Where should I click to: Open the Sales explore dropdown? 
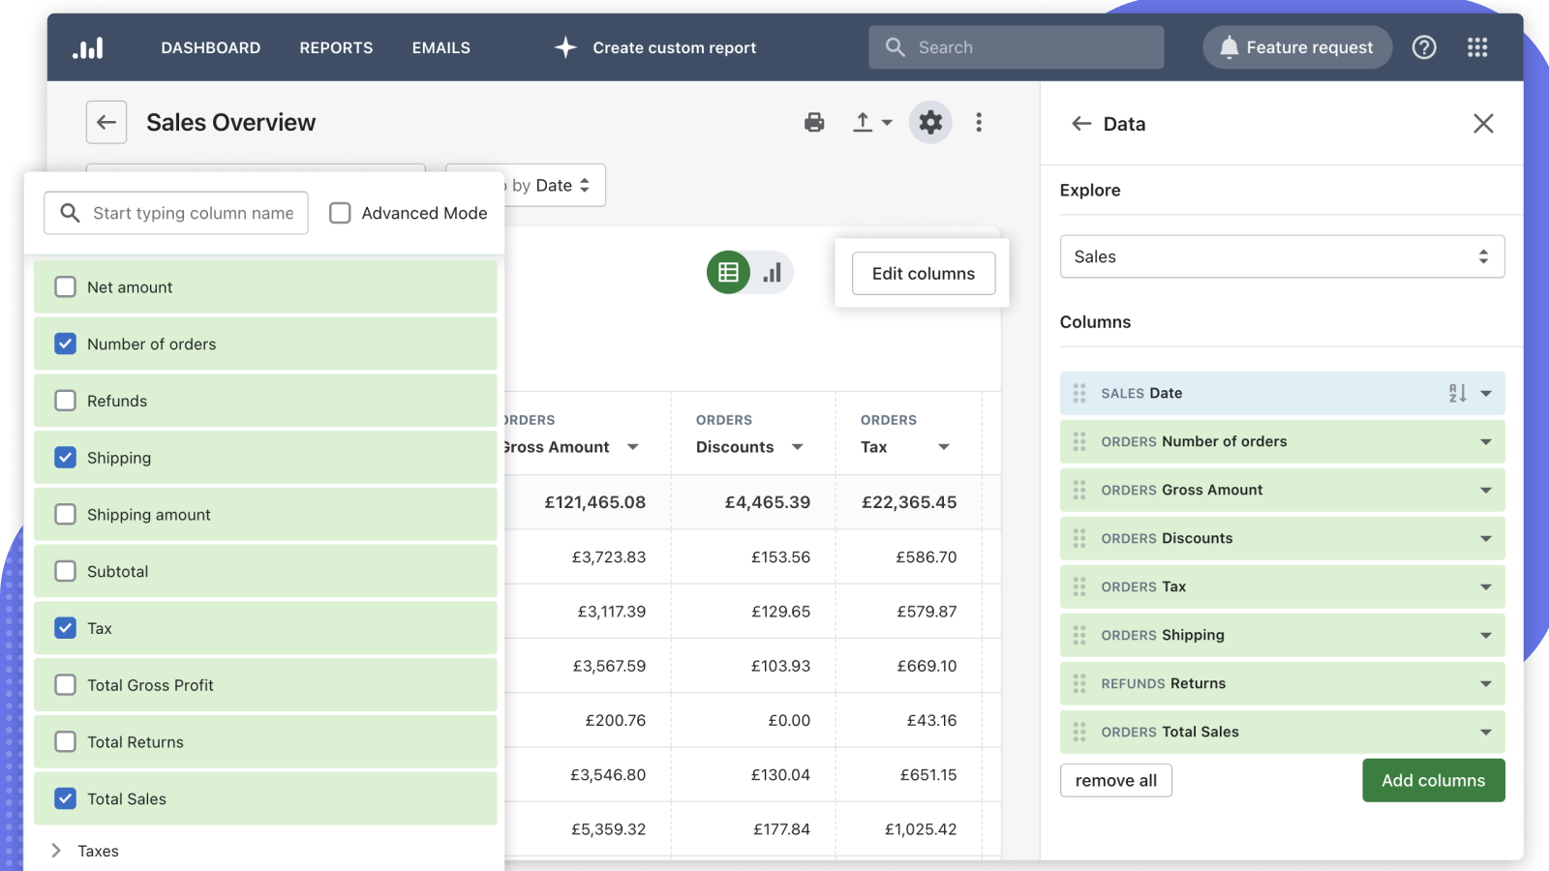(x=1281, y=256)
